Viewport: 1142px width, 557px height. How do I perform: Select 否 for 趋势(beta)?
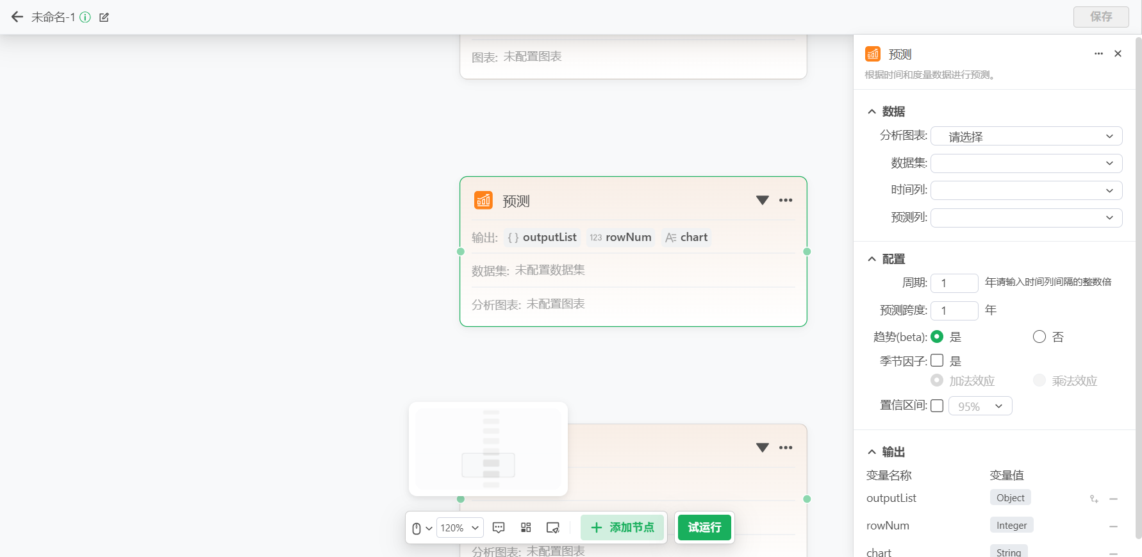(x=1039, y=337)
